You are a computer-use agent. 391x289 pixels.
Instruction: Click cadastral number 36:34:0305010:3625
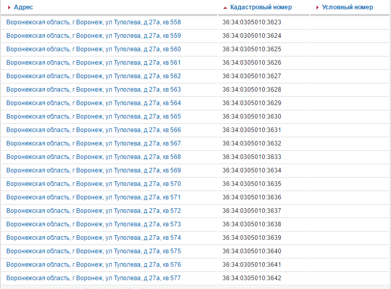click(x=252, y=49)
